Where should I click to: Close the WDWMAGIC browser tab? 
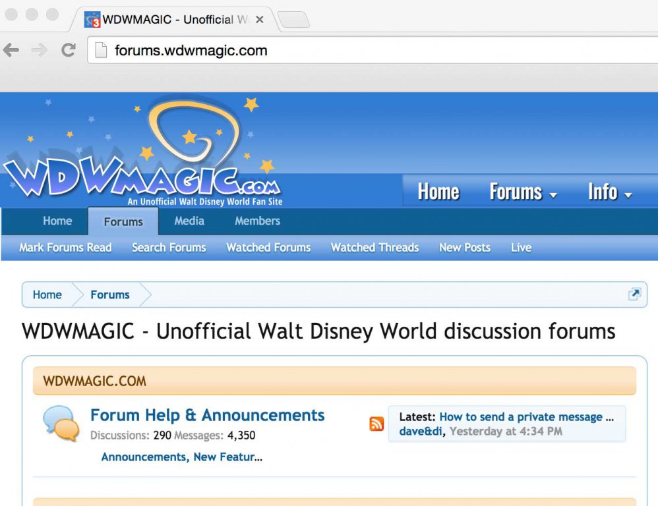[x=260, y=20]
